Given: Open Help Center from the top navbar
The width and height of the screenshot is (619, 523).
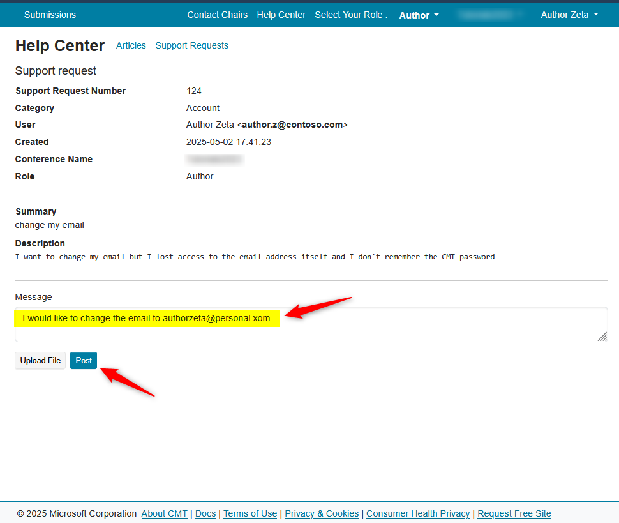Looking at the screenshot, I should click(x=281, y=15).
